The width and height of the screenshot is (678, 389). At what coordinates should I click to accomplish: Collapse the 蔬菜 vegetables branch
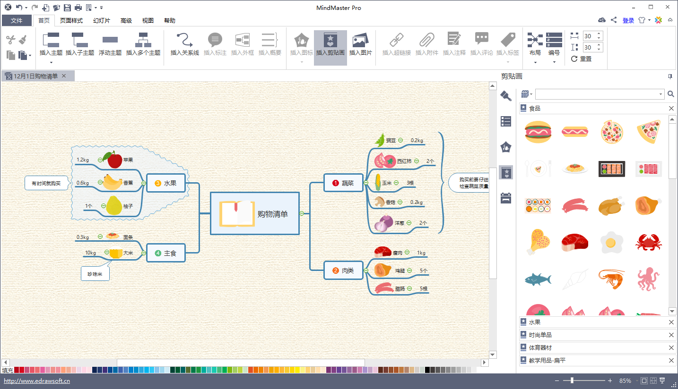pos(365,183)
